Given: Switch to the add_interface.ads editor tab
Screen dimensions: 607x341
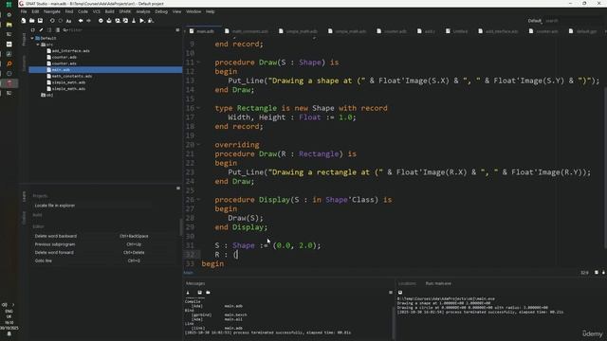Looking at the screenshot, I should 498,31.
